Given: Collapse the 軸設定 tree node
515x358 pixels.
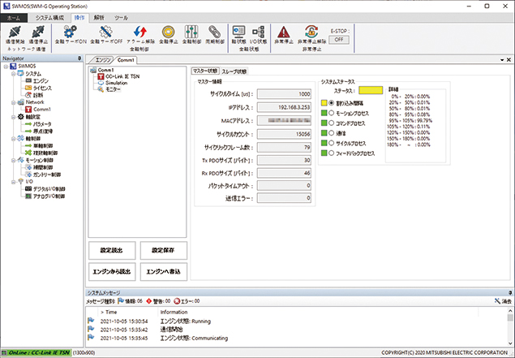Looking at the screenshot, I should 12,117.
